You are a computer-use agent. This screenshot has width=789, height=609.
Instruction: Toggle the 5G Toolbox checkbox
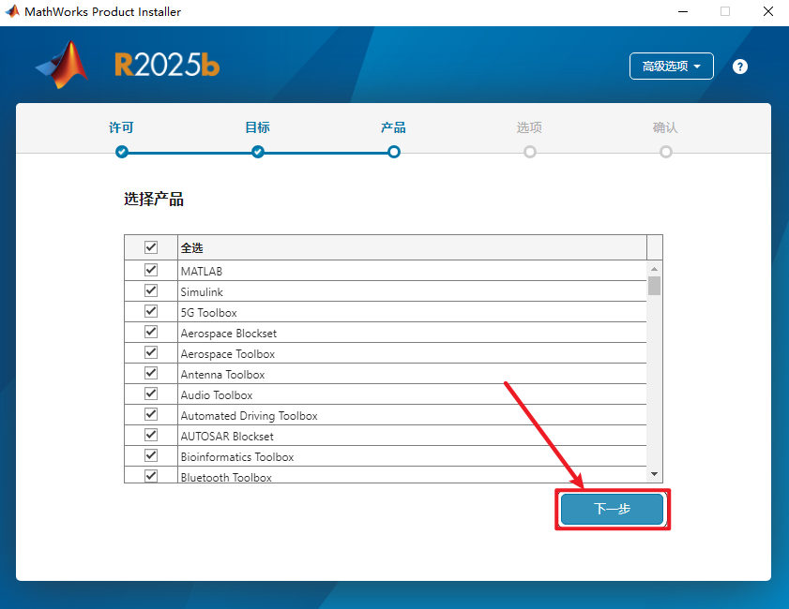(151, 311)
